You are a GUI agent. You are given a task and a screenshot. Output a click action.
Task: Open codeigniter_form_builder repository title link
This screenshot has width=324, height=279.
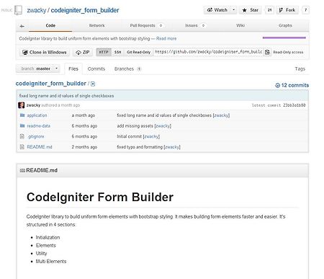pos(85,10)
